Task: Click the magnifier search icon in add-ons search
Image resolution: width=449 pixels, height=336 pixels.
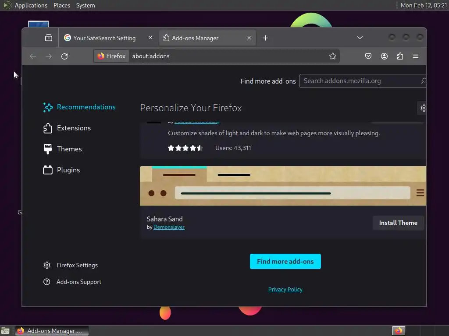Action: pos(423,81)
